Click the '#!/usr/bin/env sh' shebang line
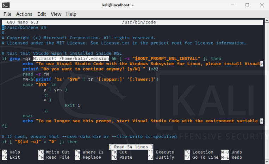269x164 pixels. point(24,27)
